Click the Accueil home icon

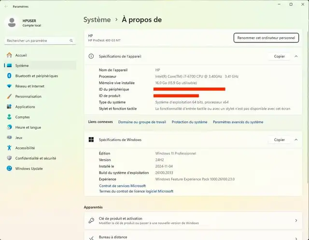click(x=9, y=55)
